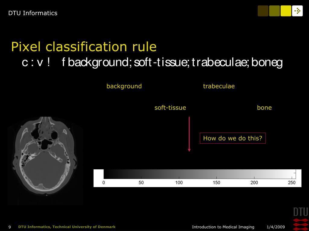Screen dimensions: 309x231
Task: Click the colorbar tick label 250
Action: tap(292, 183)
